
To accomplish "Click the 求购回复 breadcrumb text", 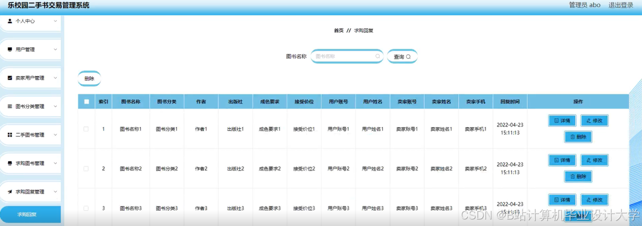I will point(364,31).
